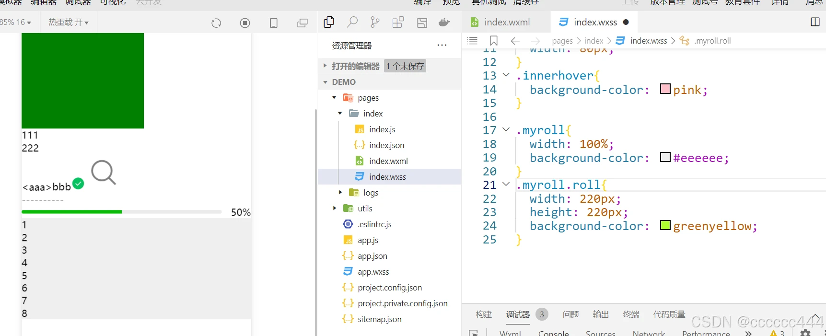Click the pink color swatch
The width and height of the screenshot is (826, 336).
point(665,89)
